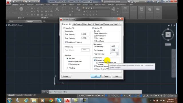Switch to the Layout1 tab
The image size is (183, 103).
[x=19, y=95]
